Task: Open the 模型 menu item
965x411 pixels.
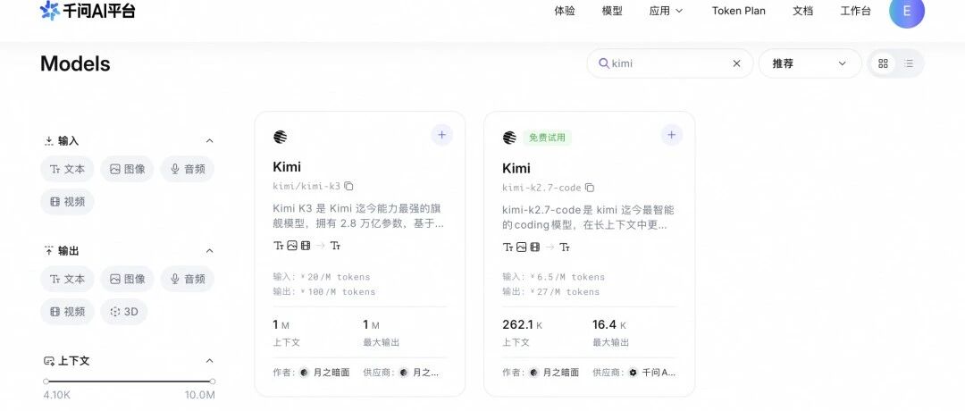Action: coord(612,11)
